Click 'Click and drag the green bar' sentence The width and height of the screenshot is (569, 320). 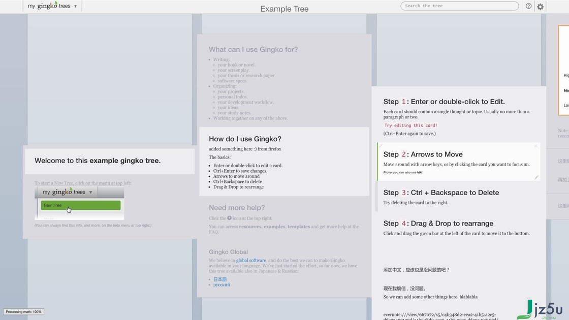(x=457, y=234)
